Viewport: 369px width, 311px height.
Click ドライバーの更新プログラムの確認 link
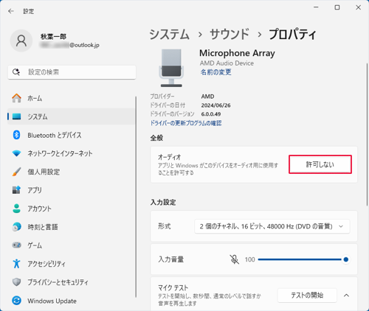[x=186, y=123]
